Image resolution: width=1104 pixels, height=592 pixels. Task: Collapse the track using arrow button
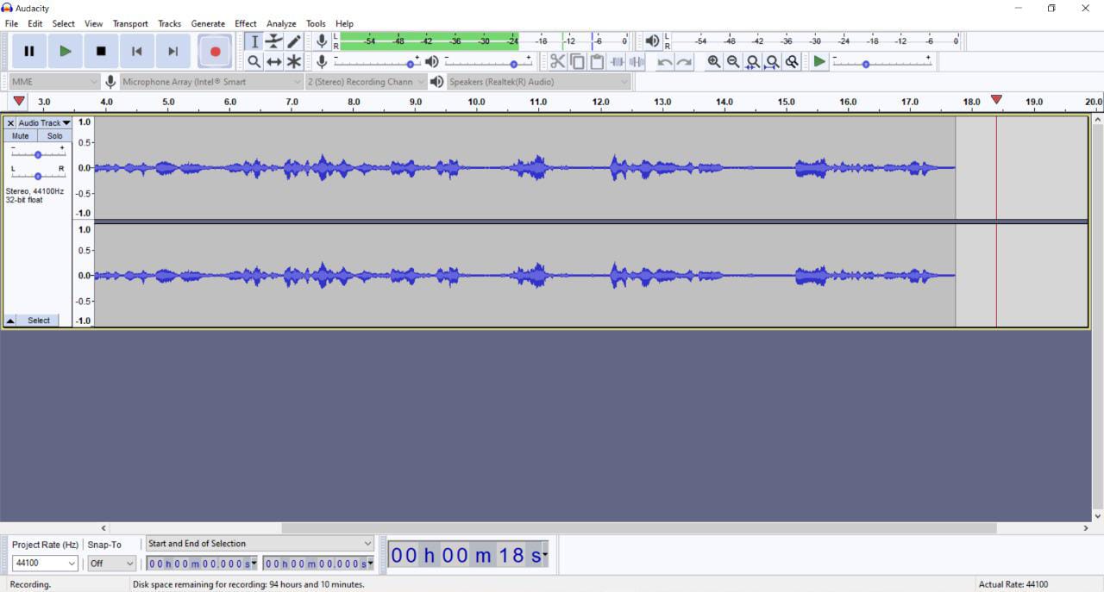10,321
